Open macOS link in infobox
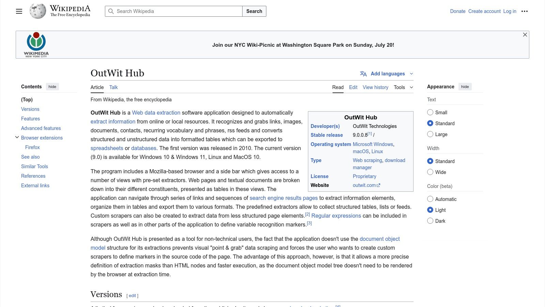 tap(361, 151)
